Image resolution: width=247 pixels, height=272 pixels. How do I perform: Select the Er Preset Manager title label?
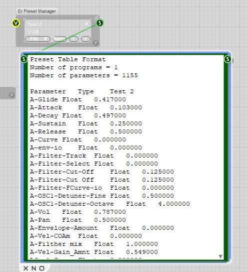pos(37,11)
